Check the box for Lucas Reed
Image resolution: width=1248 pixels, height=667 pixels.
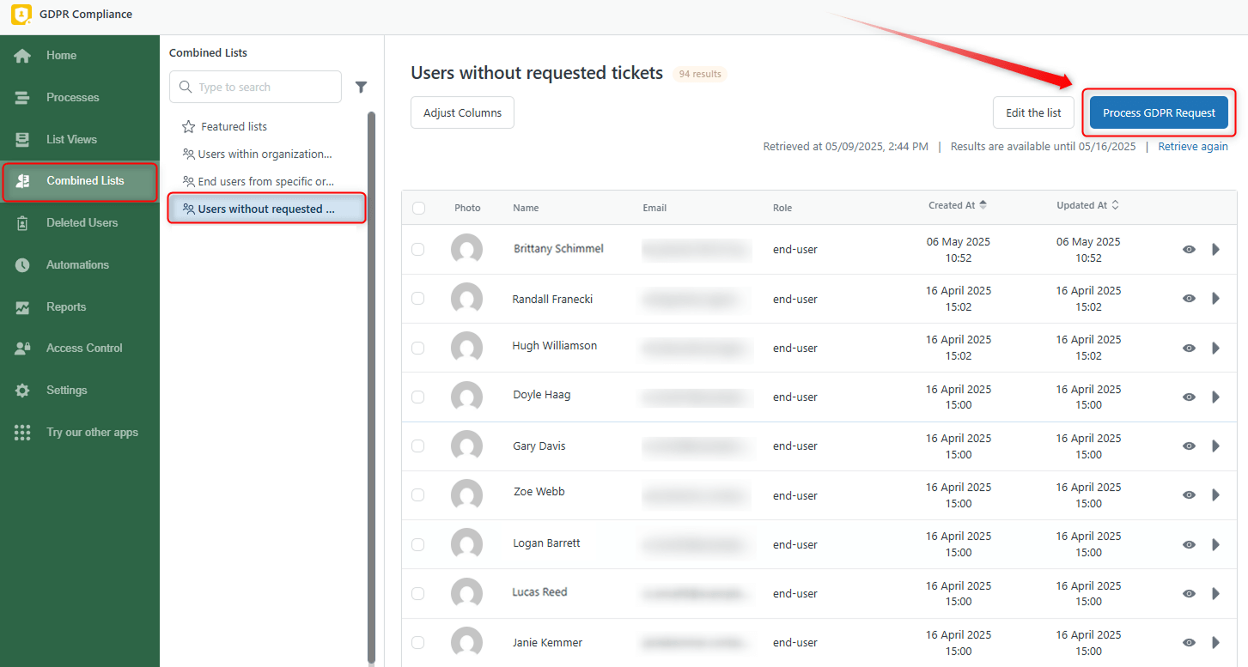click(417, 593)
